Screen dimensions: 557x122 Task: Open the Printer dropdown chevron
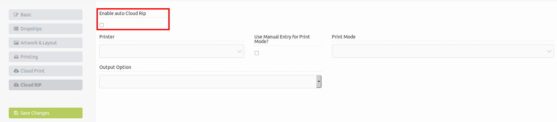240,51
